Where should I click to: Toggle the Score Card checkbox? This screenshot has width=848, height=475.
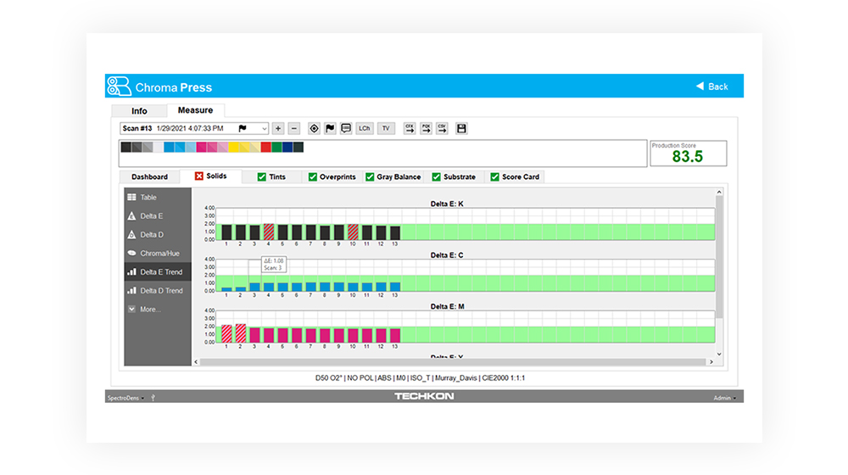[x=495, y=177]
